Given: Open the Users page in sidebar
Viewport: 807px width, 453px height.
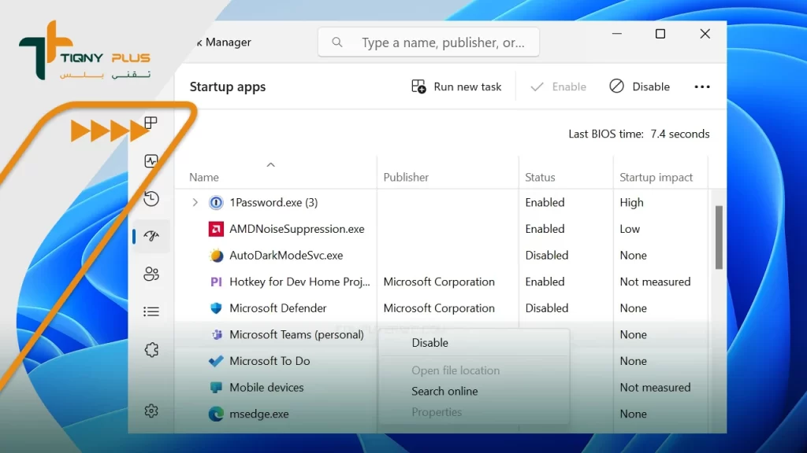Looking at the screenshot, I should pos(151,274).
